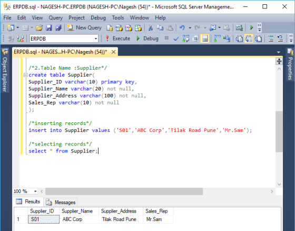Screen dimensions: 295x231
Task: Select the Tilak Road Pune cell
Action: (x=121, y=219)
